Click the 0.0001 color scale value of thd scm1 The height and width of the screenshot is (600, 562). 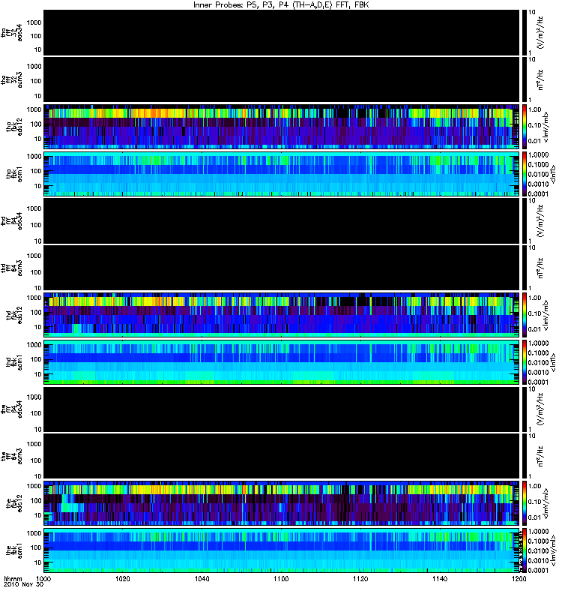point(538,382)
